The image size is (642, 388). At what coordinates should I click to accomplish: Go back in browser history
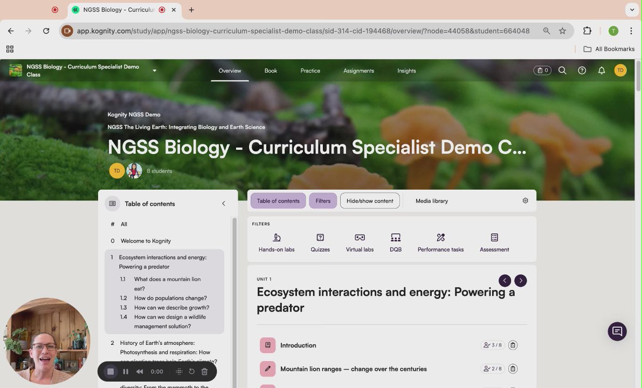[x=11, y=31]
